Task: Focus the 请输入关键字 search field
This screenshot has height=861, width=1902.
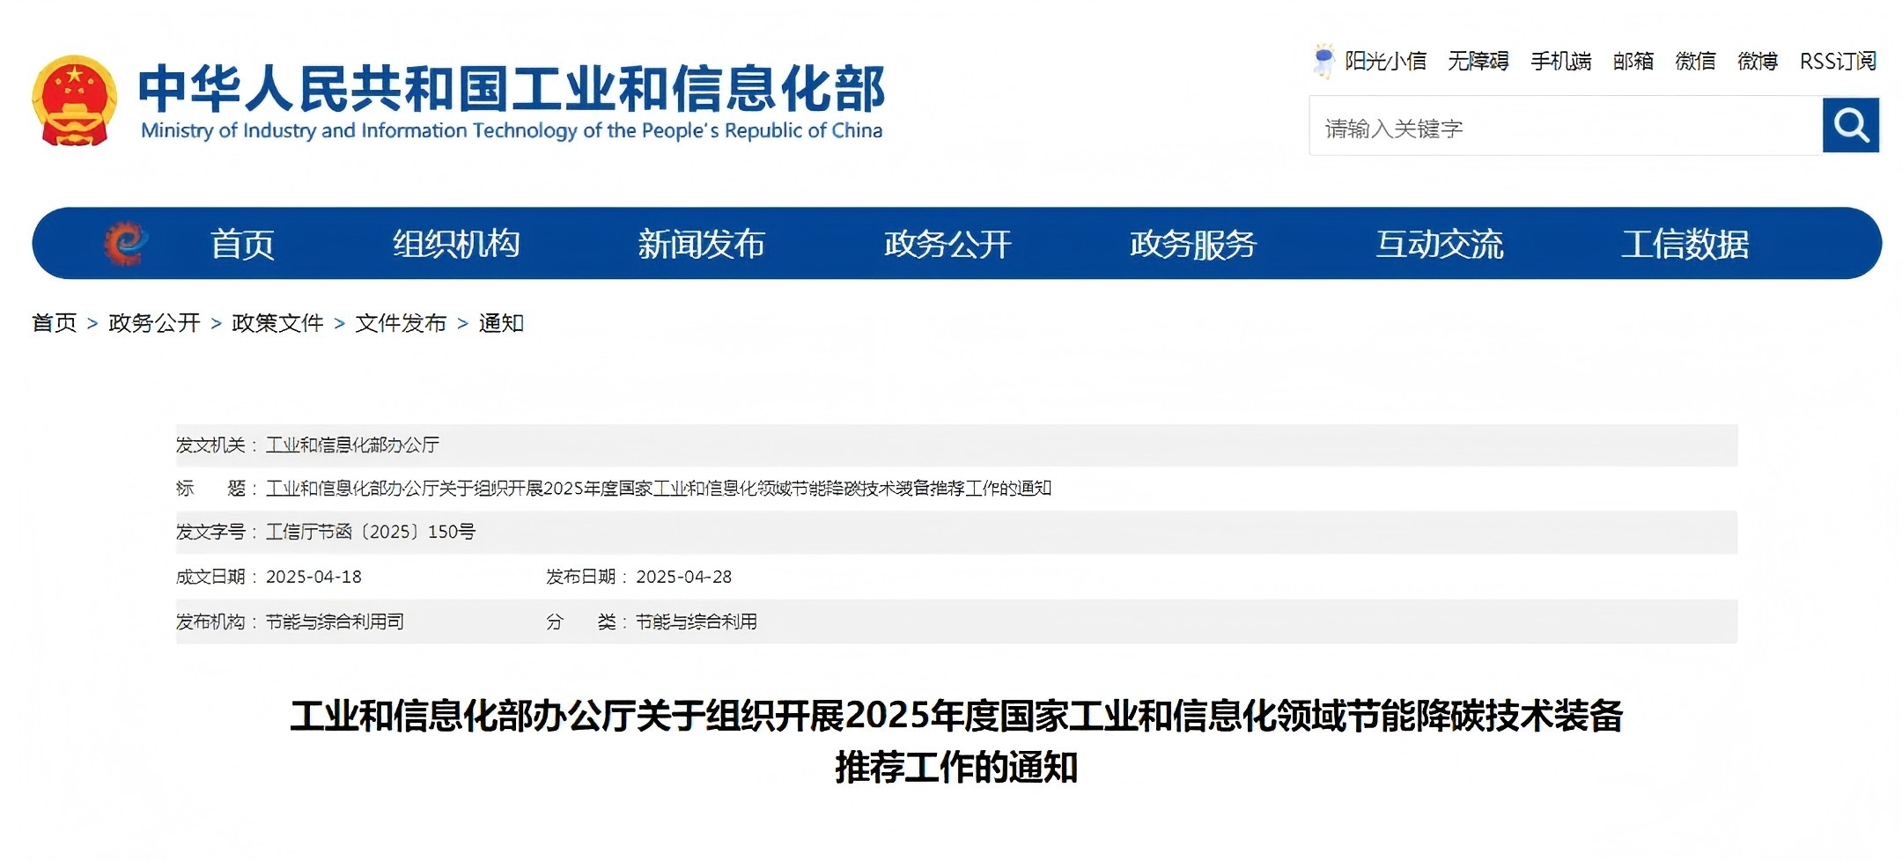Action: click(x=1565, y=128)
